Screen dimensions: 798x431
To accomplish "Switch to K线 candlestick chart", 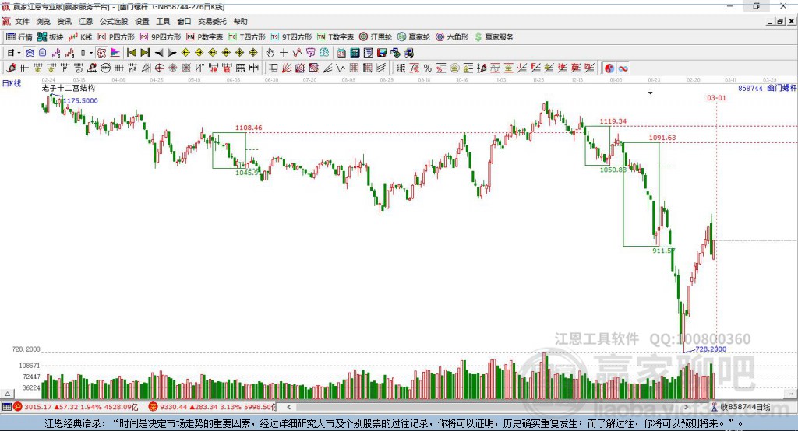I will (x=80, y=37).
